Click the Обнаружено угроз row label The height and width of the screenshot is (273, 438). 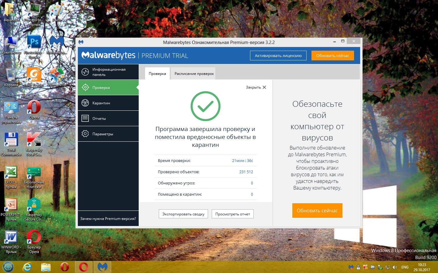tap(176, 183)
